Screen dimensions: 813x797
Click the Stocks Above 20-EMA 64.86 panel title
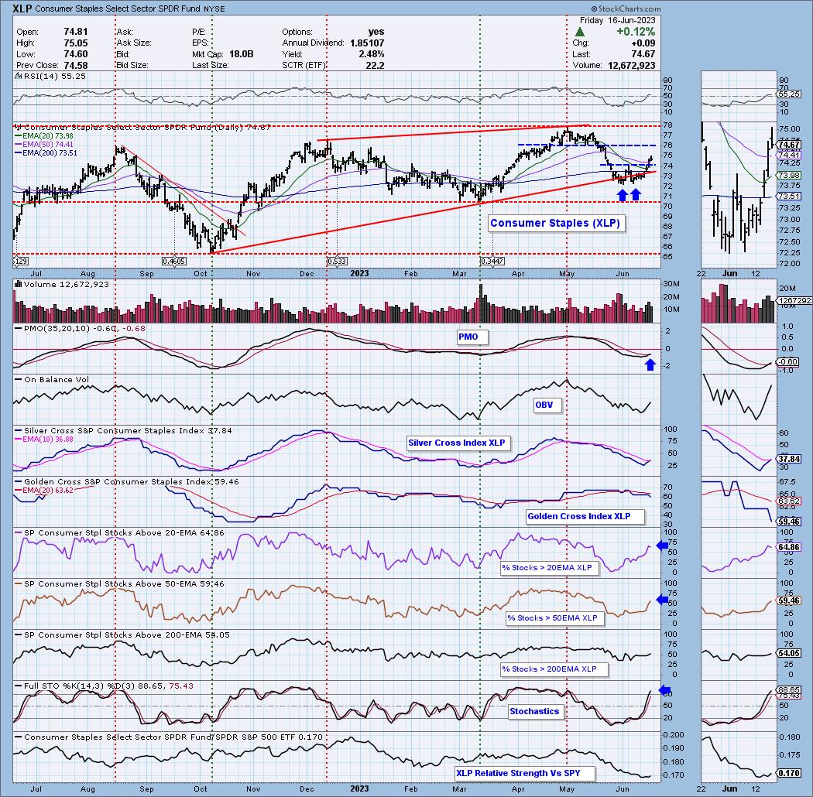(x=119, y=532)
